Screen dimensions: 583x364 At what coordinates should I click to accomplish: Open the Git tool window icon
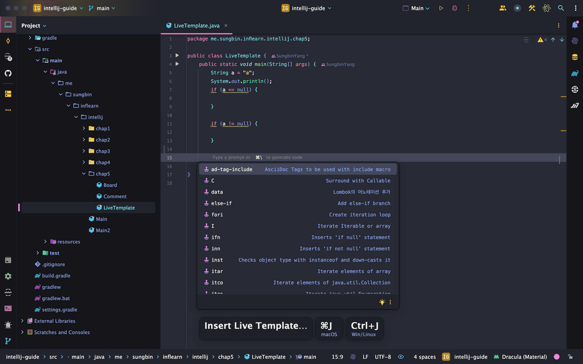[x=8, y=341]
